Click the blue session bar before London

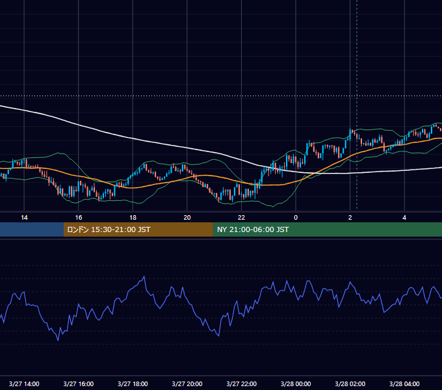[32, 229]
